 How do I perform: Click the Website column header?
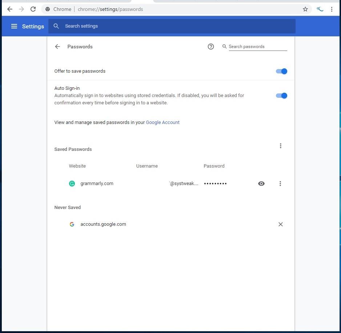[x=77, y=166]
